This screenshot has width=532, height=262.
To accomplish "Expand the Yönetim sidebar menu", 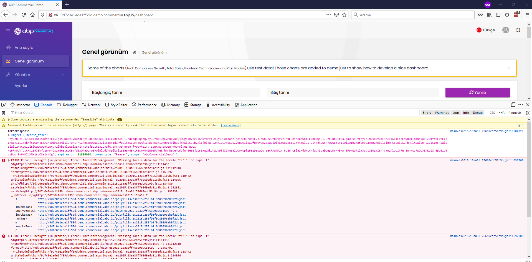I will tap(36, 75).
